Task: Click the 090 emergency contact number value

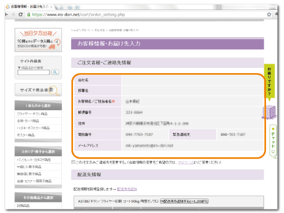Action: point(233,135)
